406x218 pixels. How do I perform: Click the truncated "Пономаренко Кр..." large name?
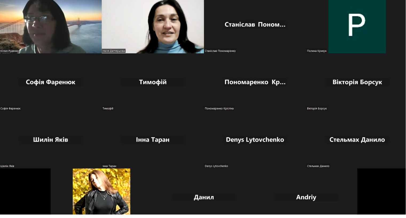pyautogui.click(x=255, y=82)
